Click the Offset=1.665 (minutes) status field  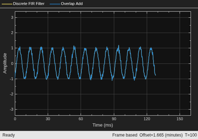tap(161, 135)
